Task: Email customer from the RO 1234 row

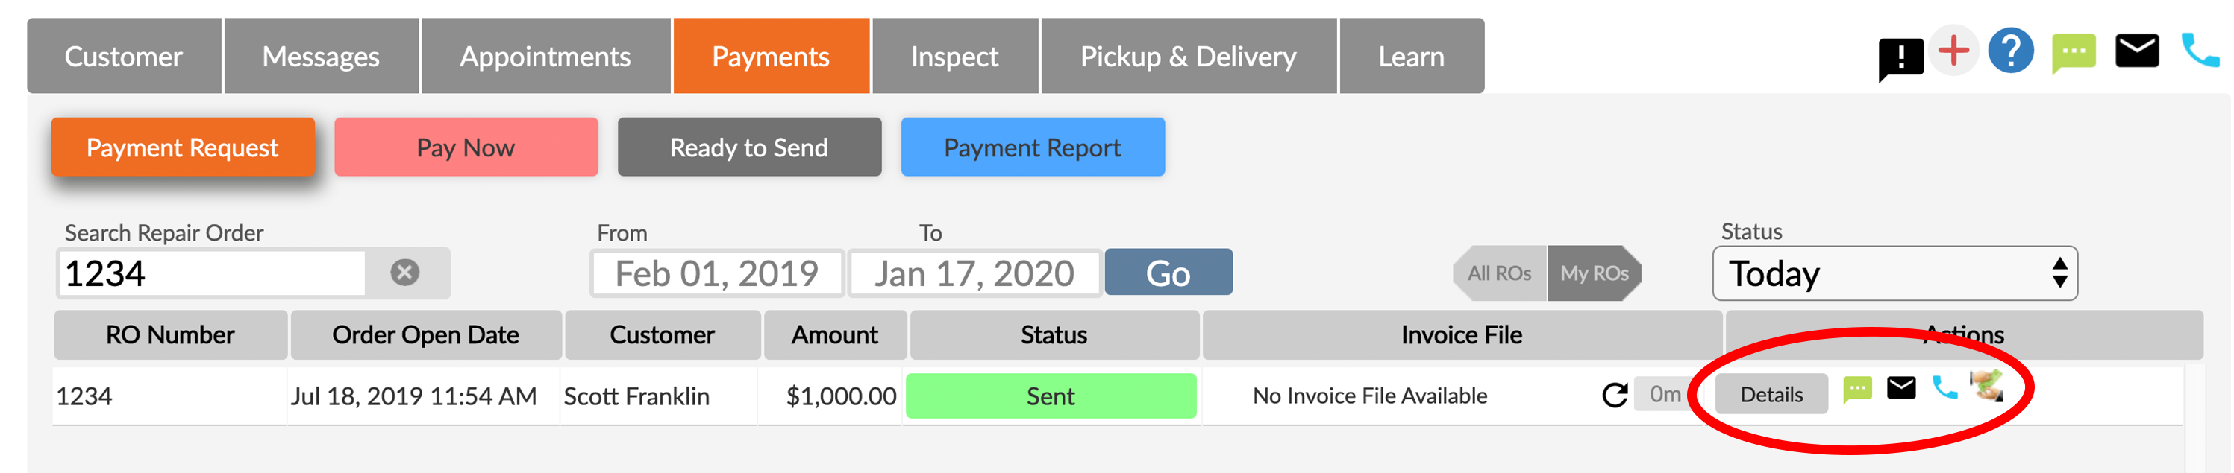Action: point(1901,388)
